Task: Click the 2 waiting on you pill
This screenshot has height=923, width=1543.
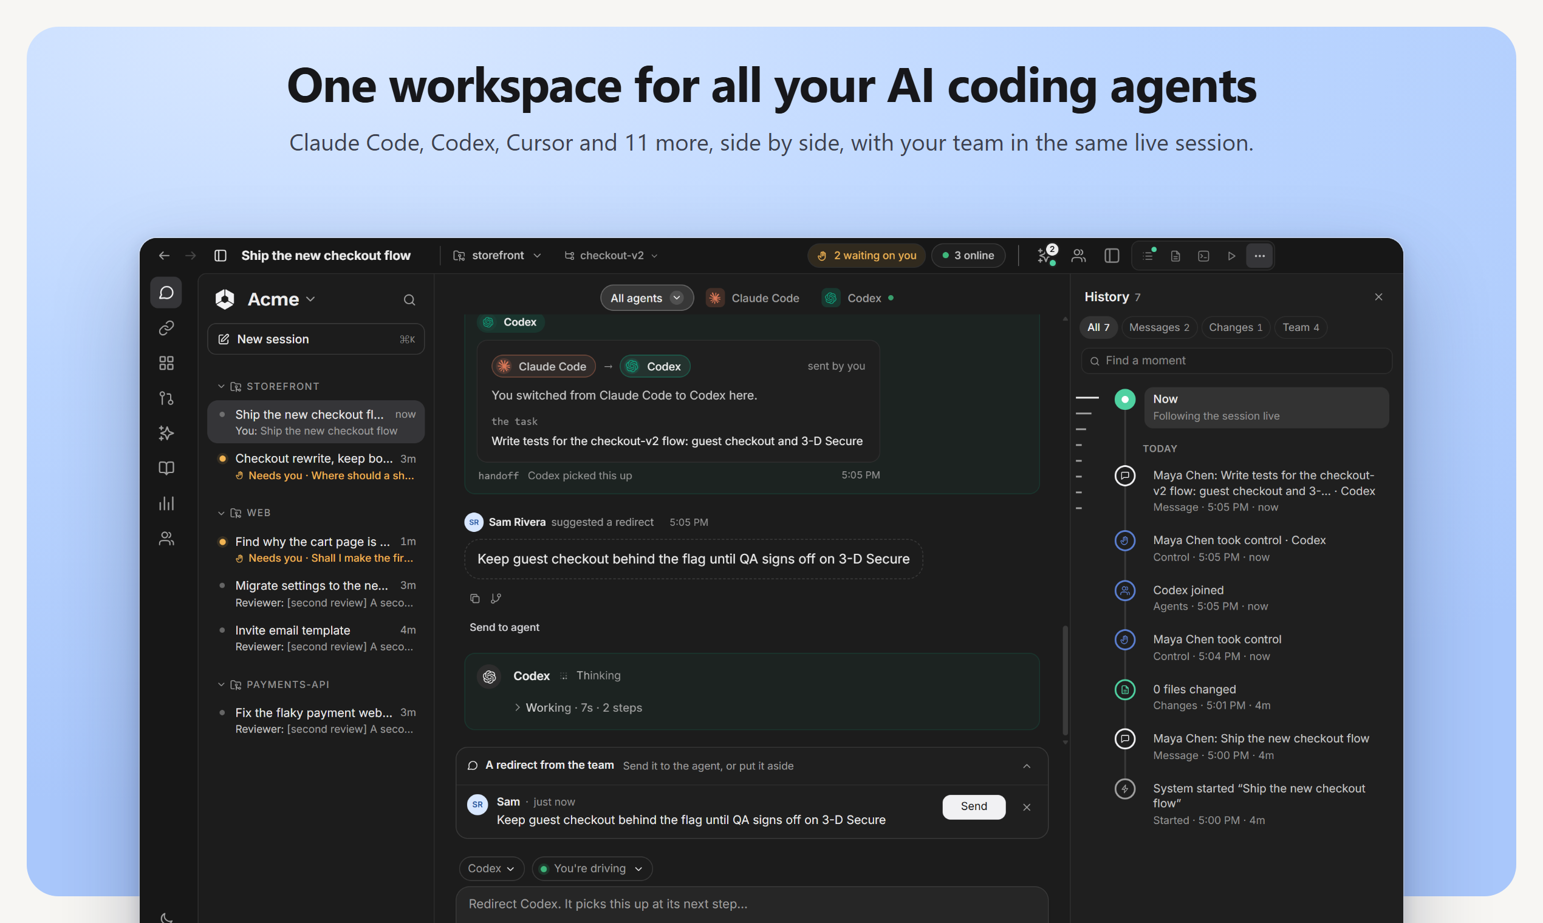Action: pos(867,256)
